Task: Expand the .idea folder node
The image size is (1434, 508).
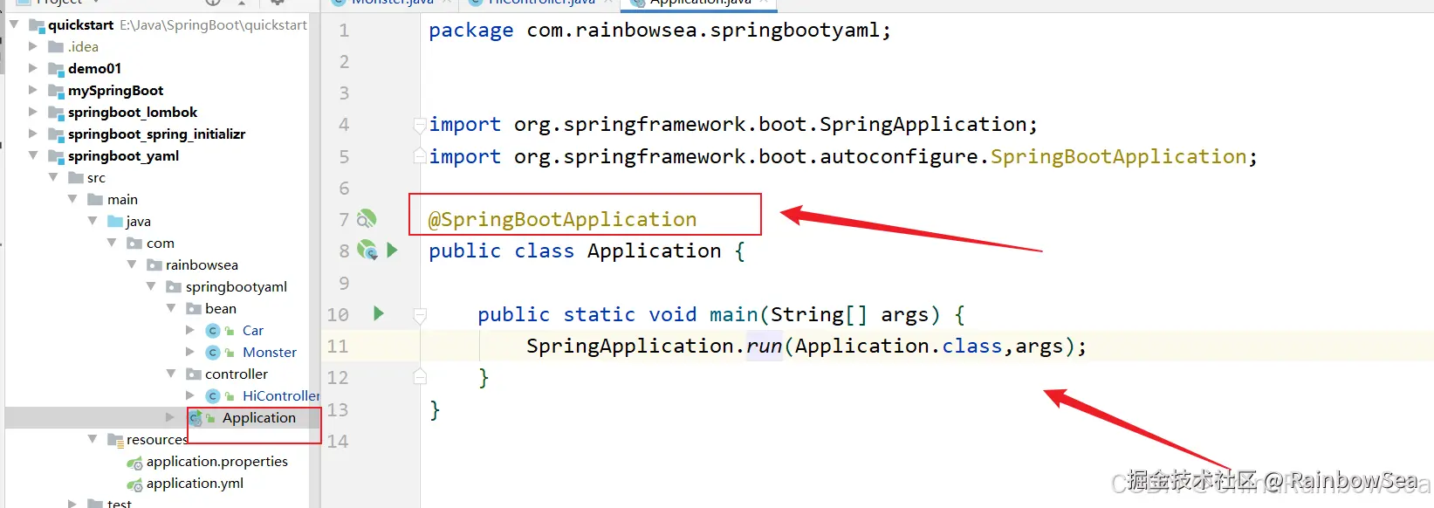Action: (x=33, y=46)
